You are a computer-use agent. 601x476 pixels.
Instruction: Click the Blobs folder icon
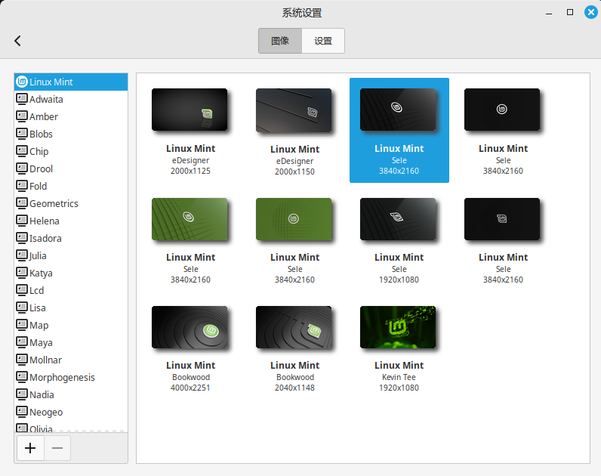[22, 134]
